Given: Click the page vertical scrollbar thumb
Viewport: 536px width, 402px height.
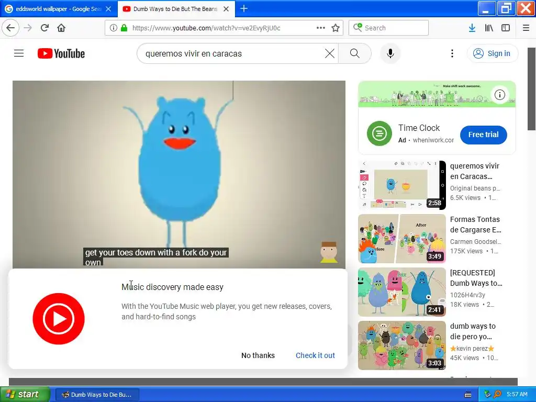Looking at the screenshot, I should click(x=531, y=89).
